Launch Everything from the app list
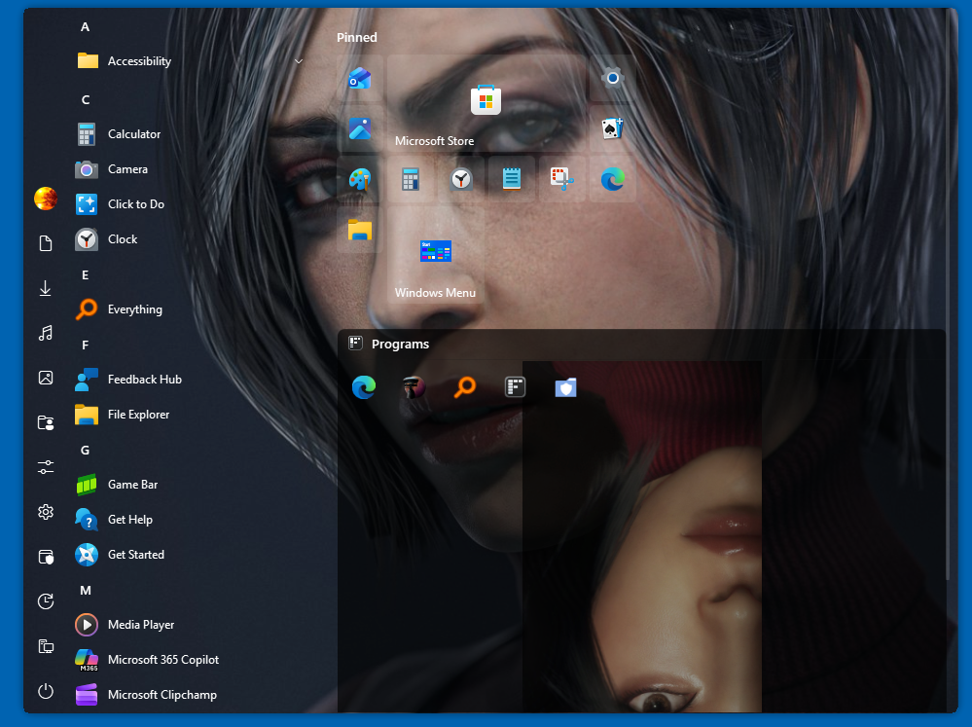Viewport: 972px width, 727px height. [190, 309]
